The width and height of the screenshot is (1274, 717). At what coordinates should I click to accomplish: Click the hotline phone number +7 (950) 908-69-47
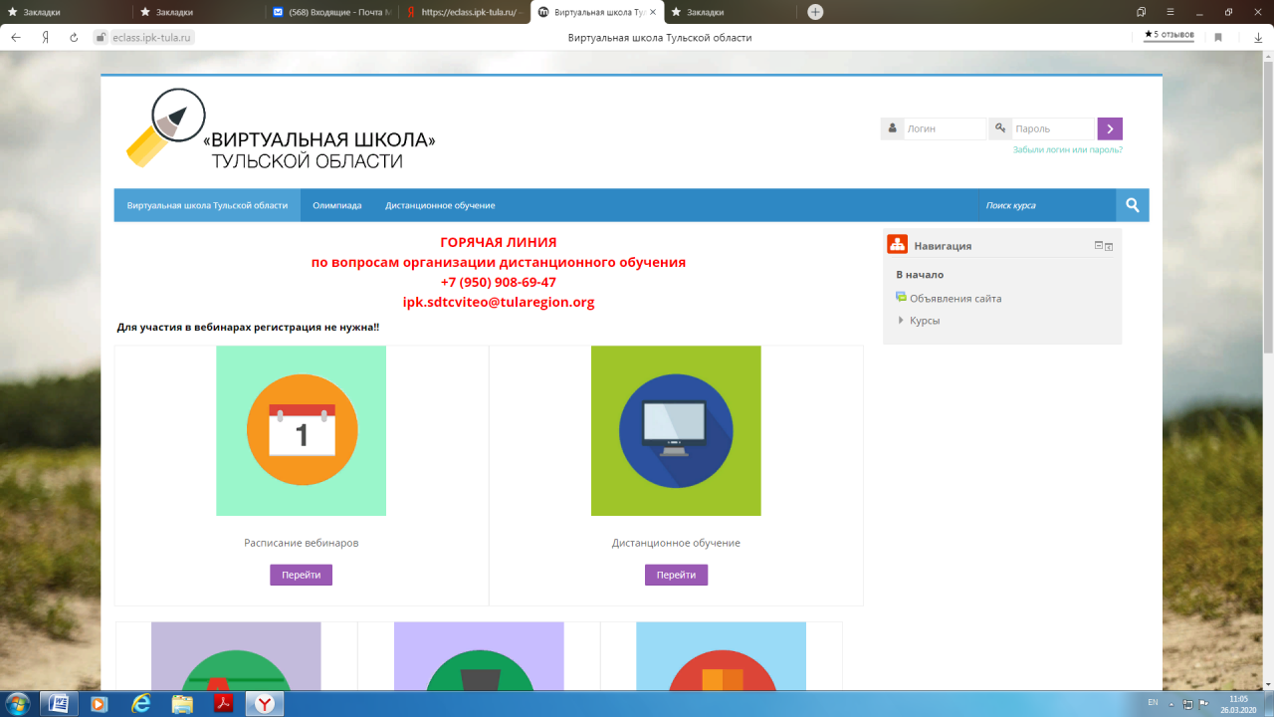(x=498, y=282)
